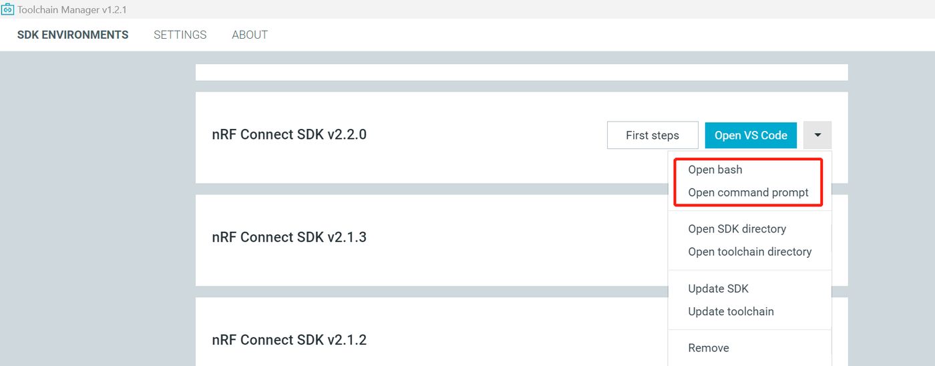Click Update SDK in the dropdown menu
This screenshot has height=366, width=935.
click(x=718, y=289)
